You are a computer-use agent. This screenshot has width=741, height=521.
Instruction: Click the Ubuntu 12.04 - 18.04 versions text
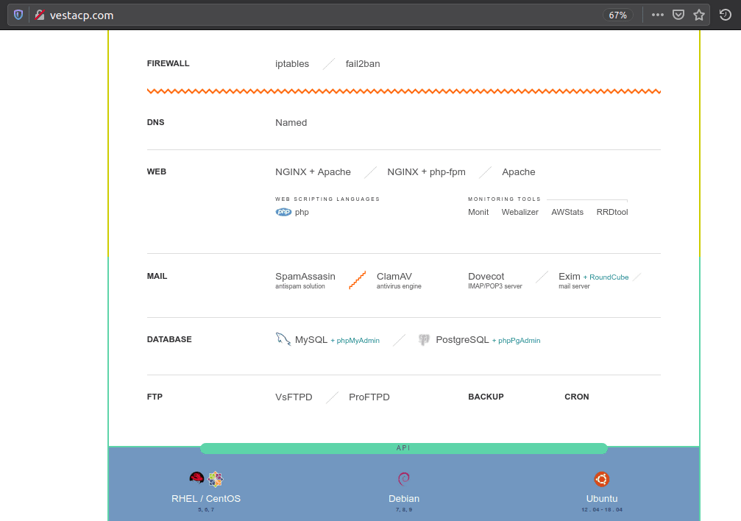602,510
